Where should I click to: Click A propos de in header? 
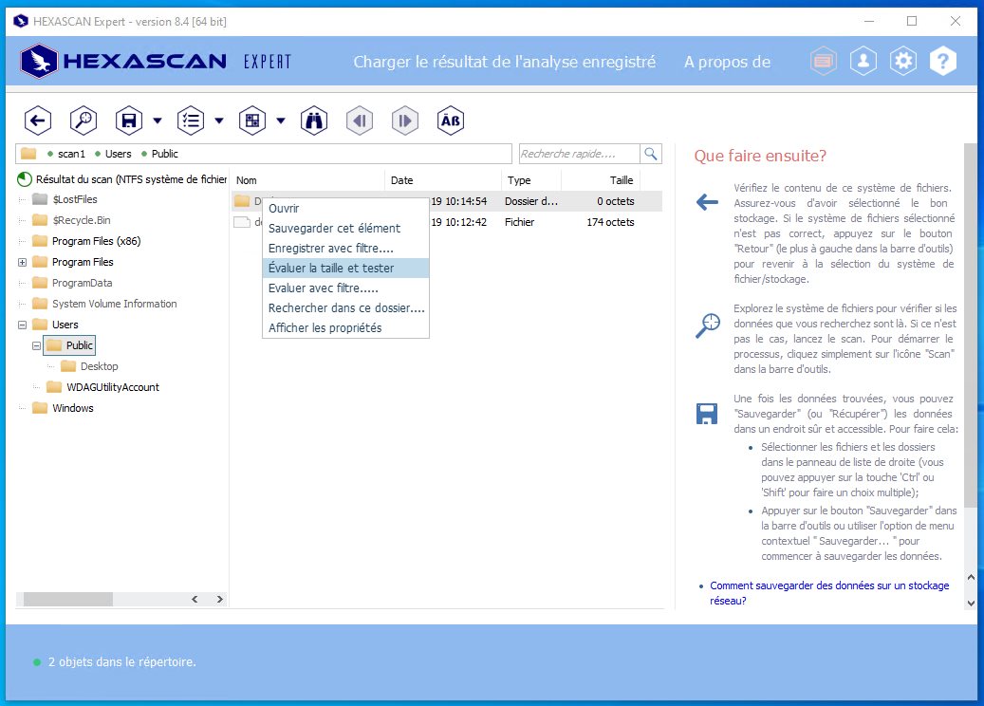(x=728, y=62)
